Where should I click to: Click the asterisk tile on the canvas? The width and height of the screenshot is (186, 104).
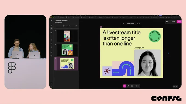(x=107, y=71)
